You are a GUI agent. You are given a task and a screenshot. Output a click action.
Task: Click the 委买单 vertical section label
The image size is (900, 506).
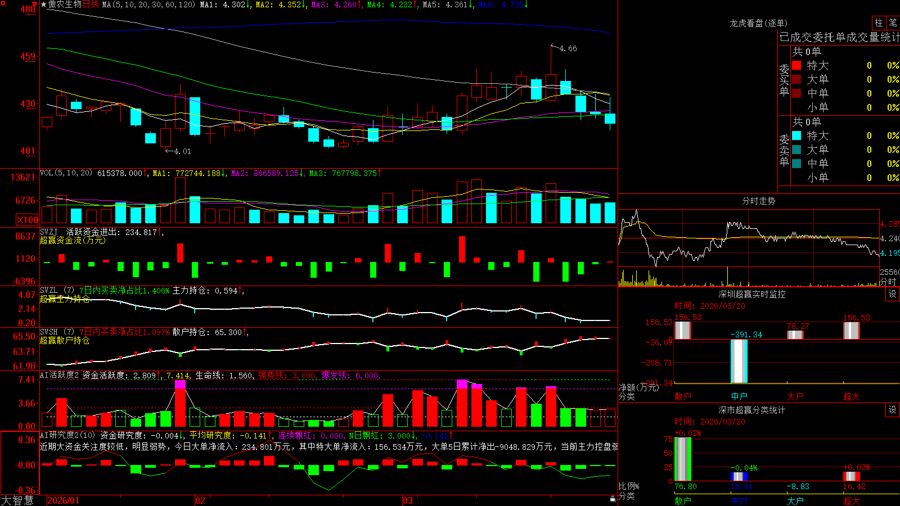pyautogui.click(x=784, y=80)
